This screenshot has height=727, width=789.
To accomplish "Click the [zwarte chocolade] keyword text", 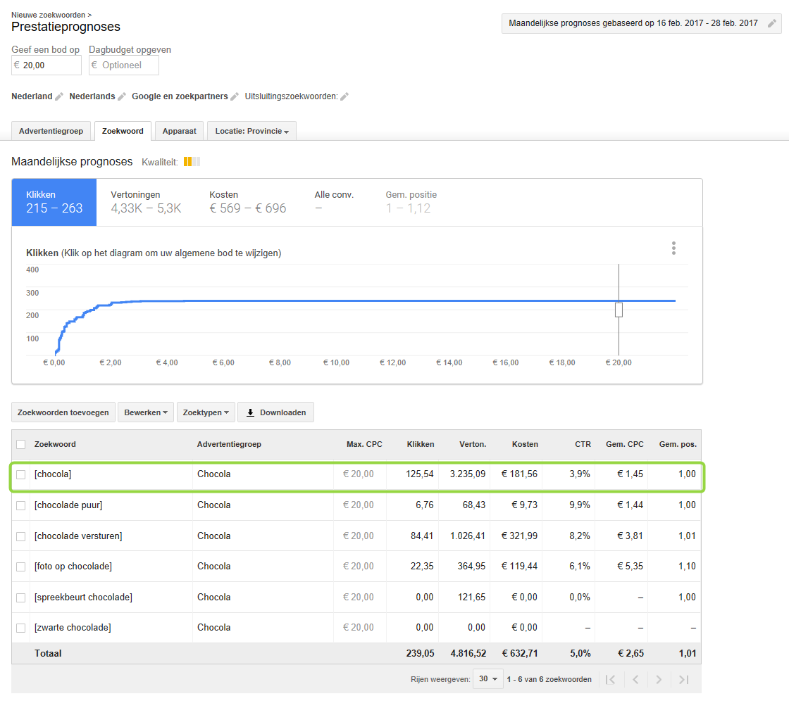I will (x=73, y=628).
